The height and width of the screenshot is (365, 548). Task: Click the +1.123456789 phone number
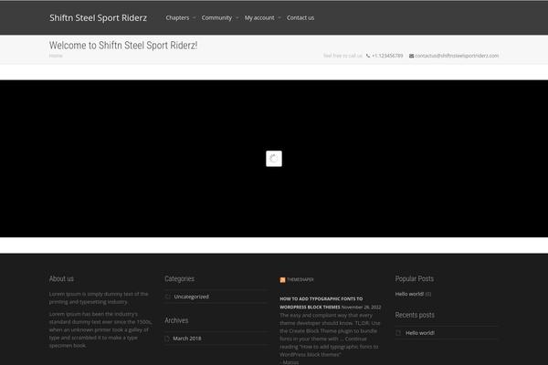click(387, 56)
